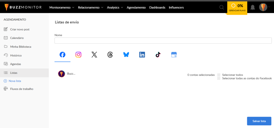Go to Dashboards in top navigation
Image resolution: width=274 pixels, height=128 pixels.
(157, 7)
